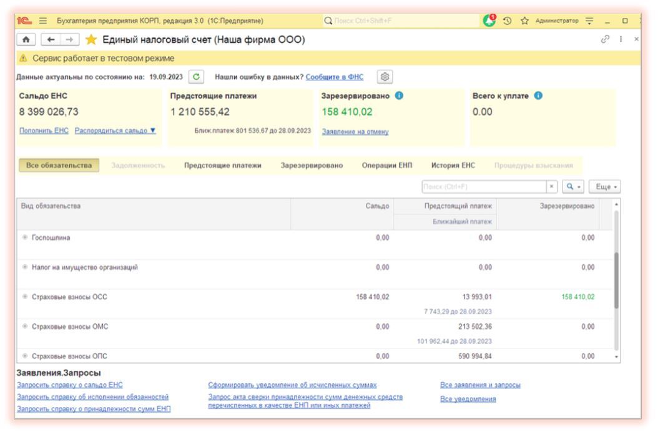Click the green 158 410,02 reserved amount in summary
Screen dimensions: 658x435
coord(346,112)
